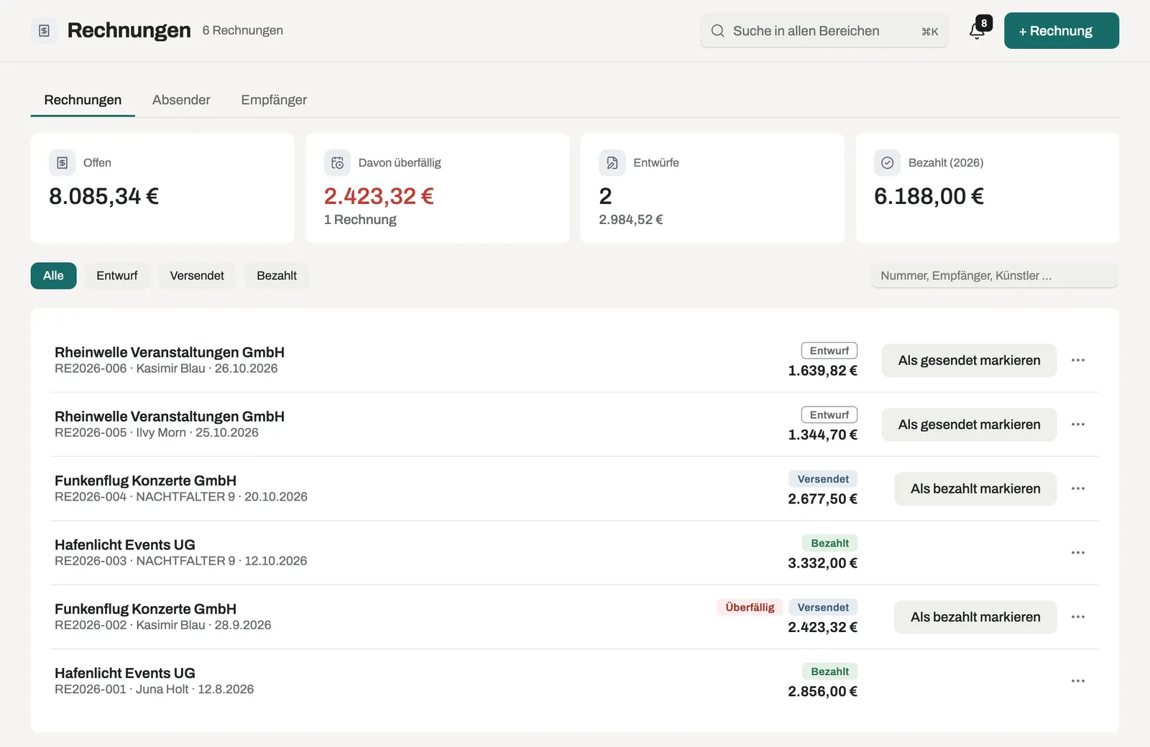The height and width of the screenshot is (747, 1150).
Task: Create a new invoice with + Rechnung
Action: pyautogui.click(x=1062, y=31)
